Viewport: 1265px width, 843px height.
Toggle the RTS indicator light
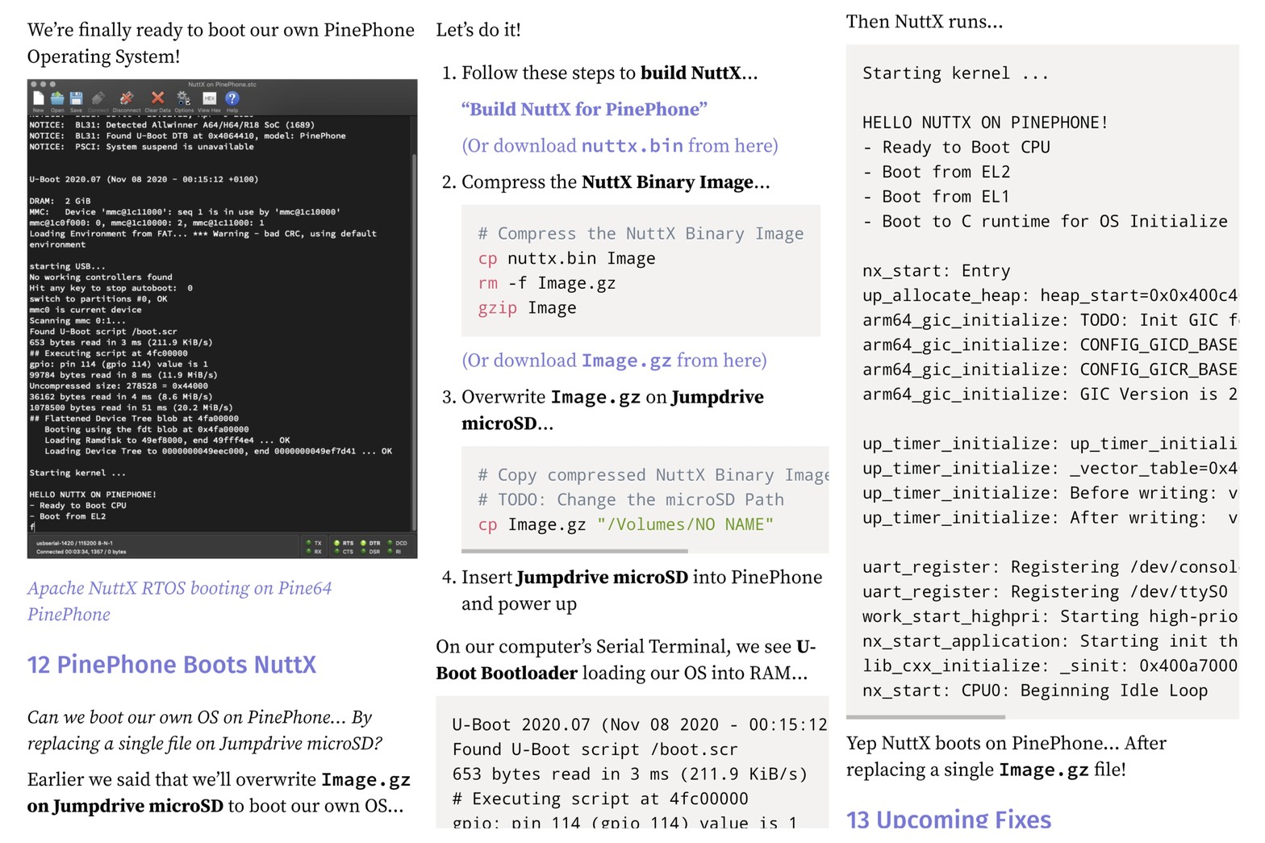point(338,543)
